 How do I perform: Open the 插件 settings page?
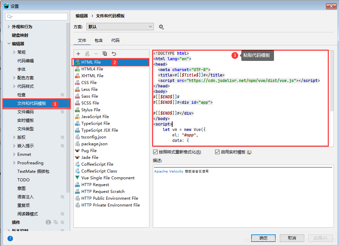coord(16,222)
